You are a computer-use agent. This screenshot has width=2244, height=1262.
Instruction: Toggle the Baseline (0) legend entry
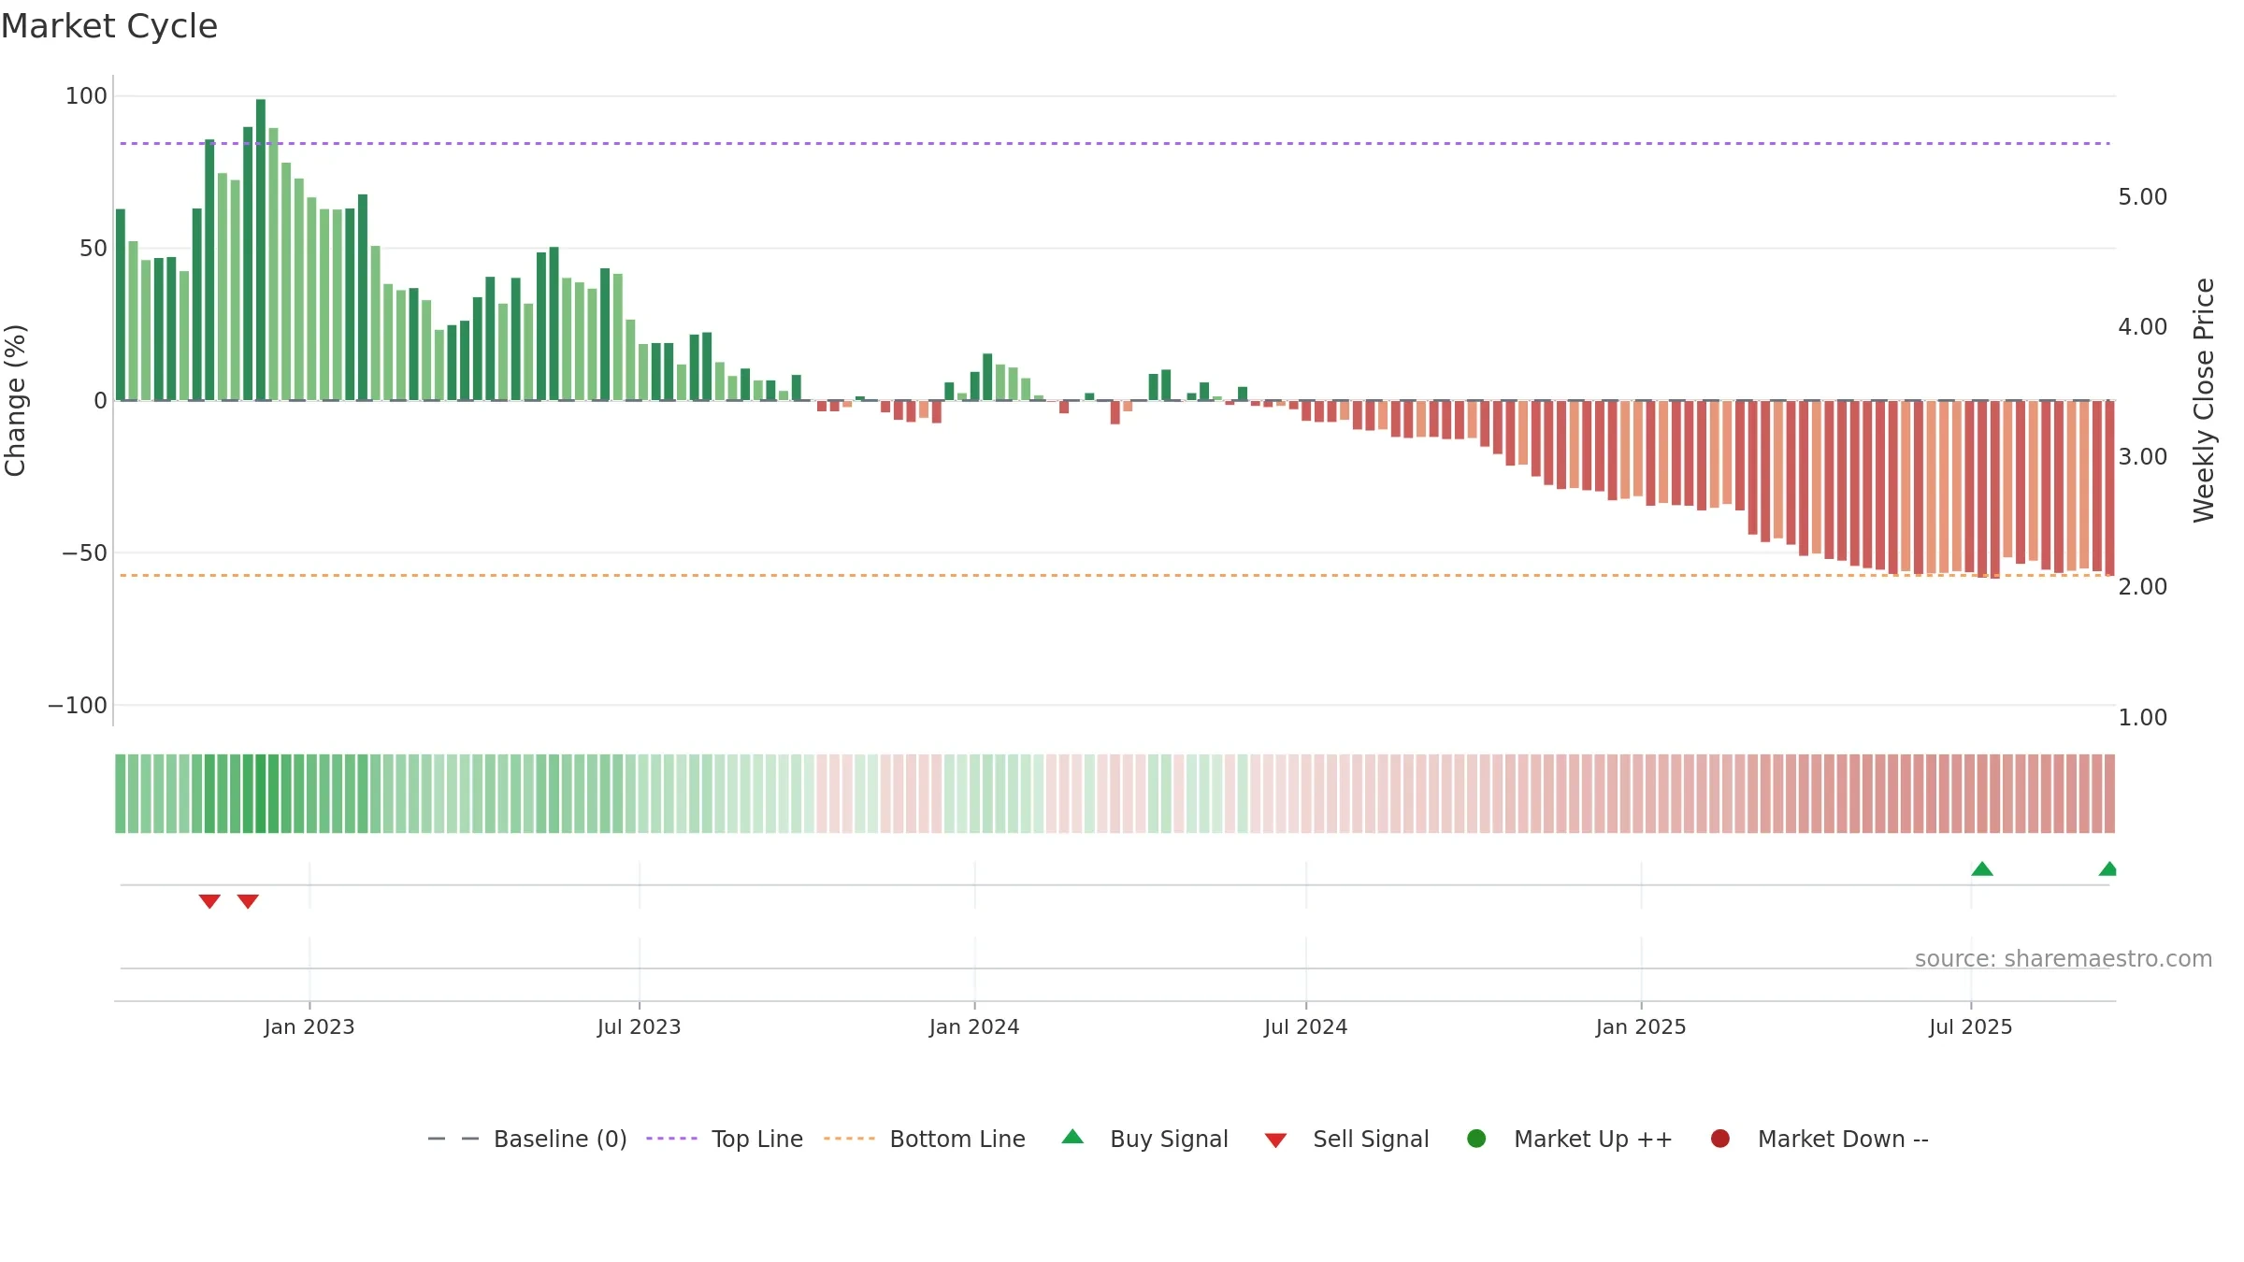tap(526, 1139)
